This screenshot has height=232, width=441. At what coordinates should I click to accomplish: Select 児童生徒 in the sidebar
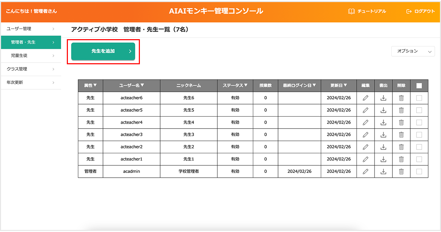tap(30, 55)
